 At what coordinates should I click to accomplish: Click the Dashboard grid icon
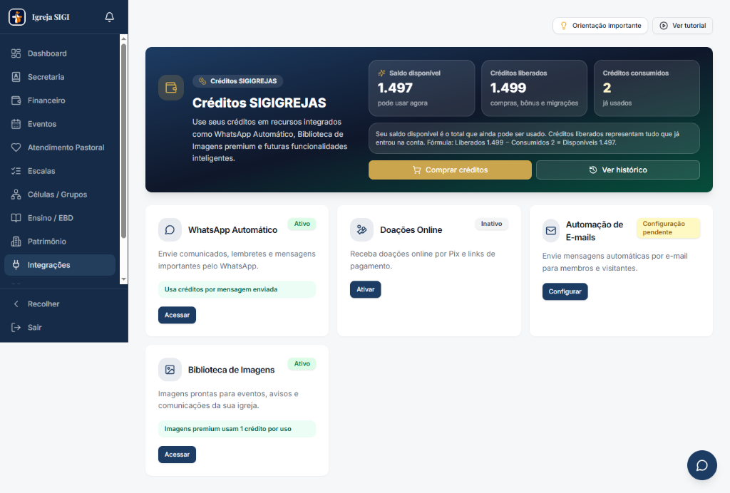tap(16, 53)
